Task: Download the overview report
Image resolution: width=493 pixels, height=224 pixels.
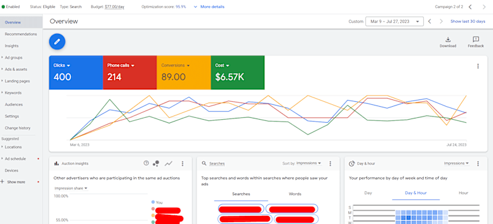Action: point(448,42)
